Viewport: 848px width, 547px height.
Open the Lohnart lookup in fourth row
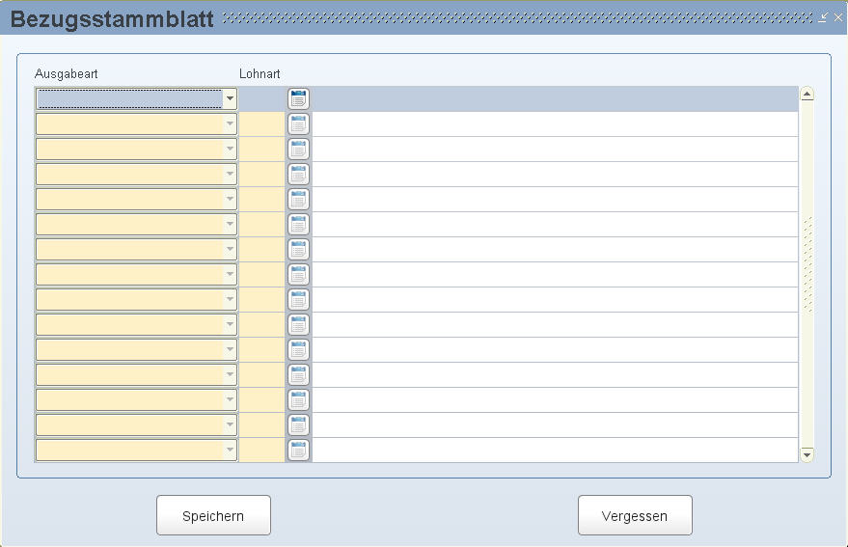298,175
